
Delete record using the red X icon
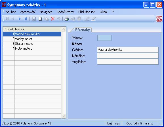coord(53,19)
